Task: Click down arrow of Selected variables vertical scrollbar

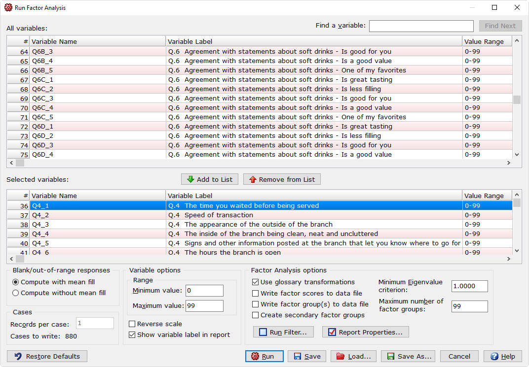Action: [517, 251]
